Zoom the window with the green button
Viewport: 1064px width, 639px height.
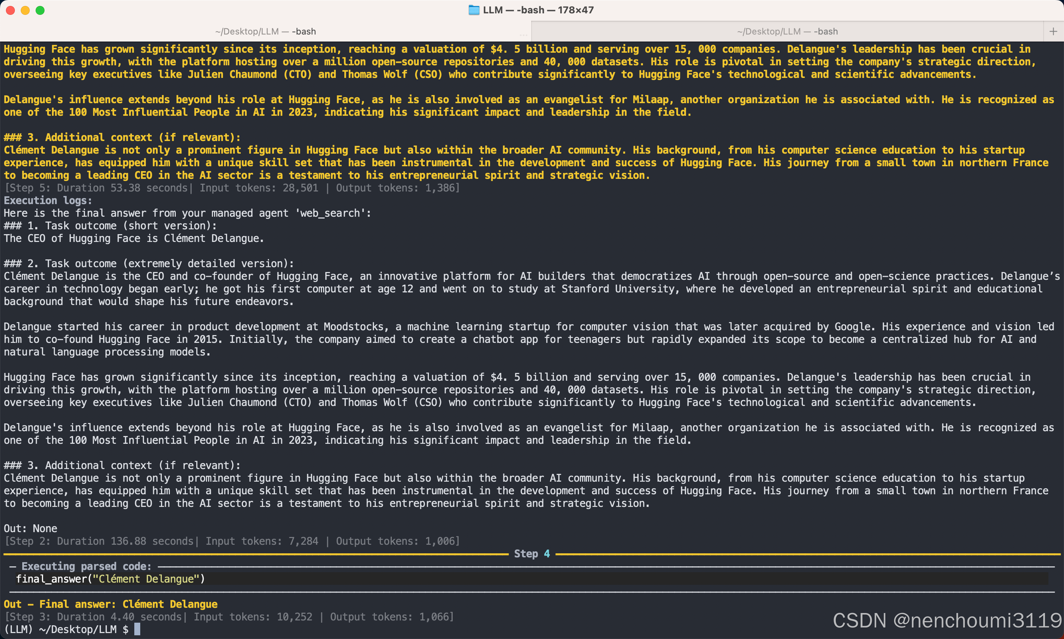[40, 10]
